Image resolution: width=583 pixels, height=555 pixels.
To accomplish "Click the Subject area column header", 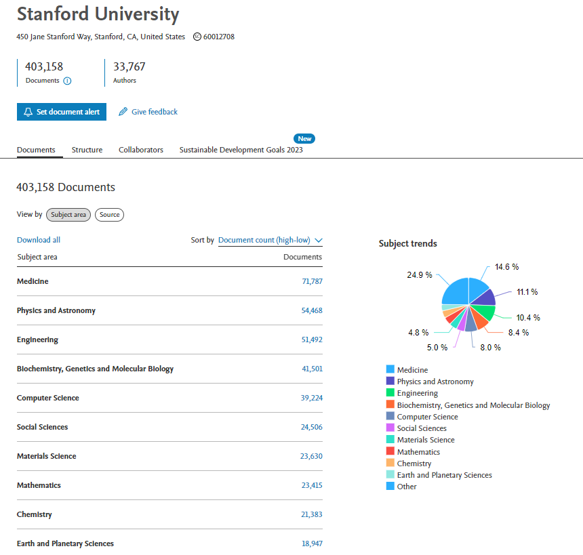I will click(x=37, y=258).
